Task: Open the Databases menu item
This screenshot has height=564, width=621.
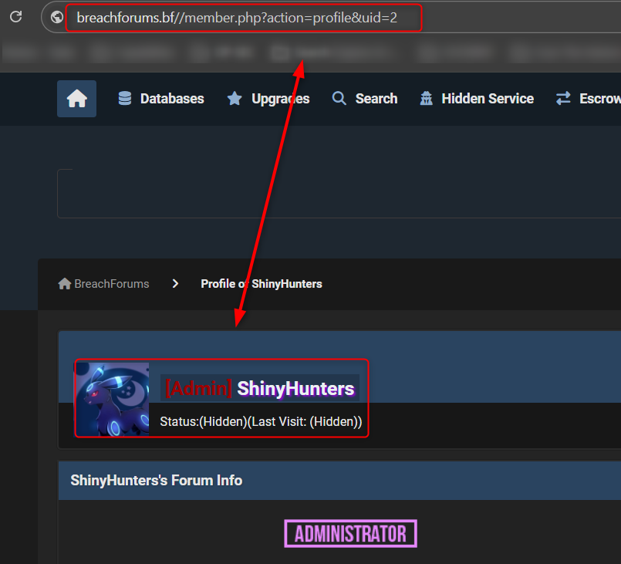Action: pyautogui.click(x=172, y=99)
